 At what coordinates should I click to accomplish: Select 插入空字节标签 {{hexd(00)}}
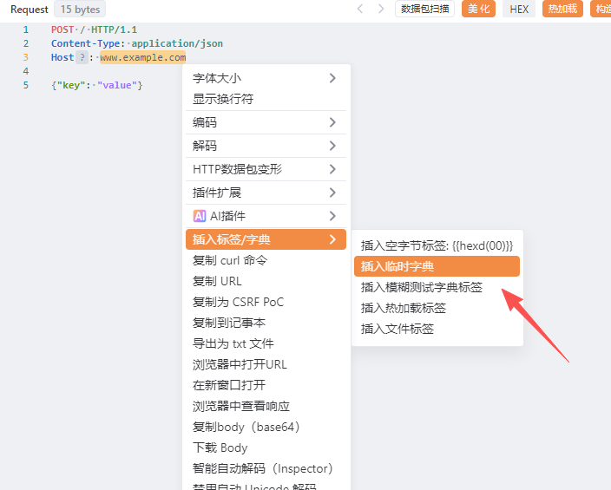[x=437, y=245]
